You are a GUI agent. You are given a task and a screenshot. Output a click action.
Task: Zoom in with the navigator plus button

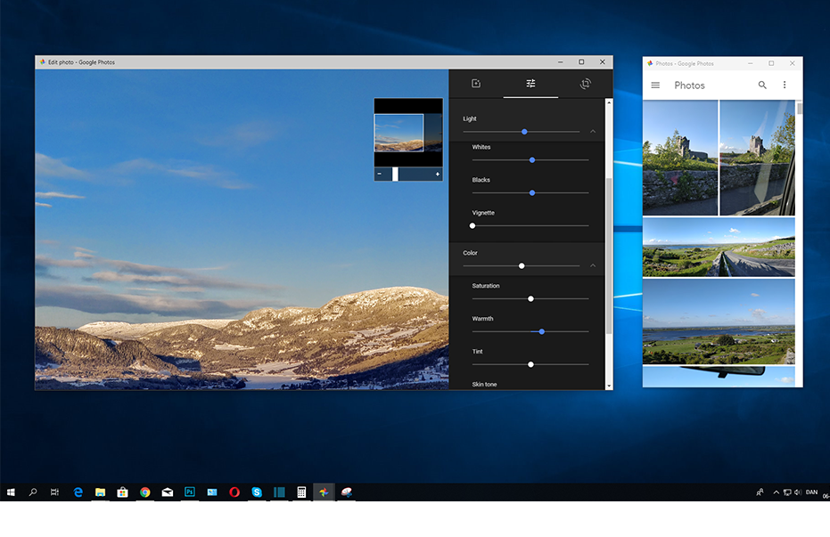coord(437,175)
